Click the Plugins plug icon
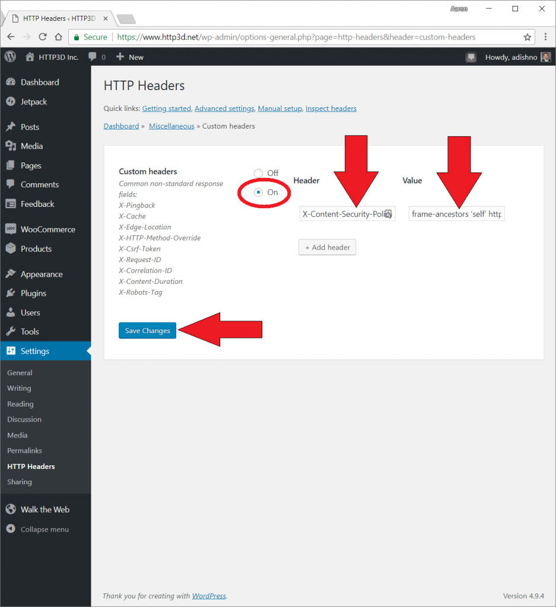The image size is (556, 607). click(x=11, y=293)
